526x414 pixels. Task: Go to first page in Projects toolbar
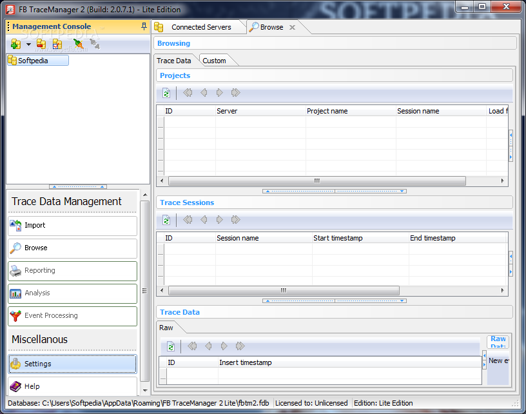(x=188, y=93)
